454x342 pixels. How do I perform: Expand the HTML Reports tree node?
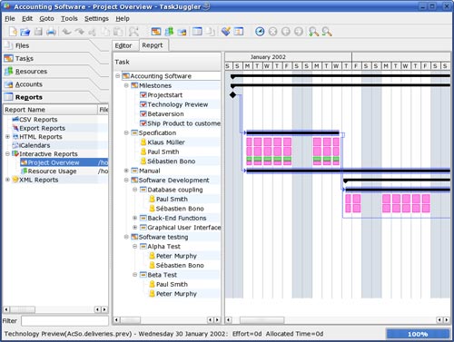7,137
